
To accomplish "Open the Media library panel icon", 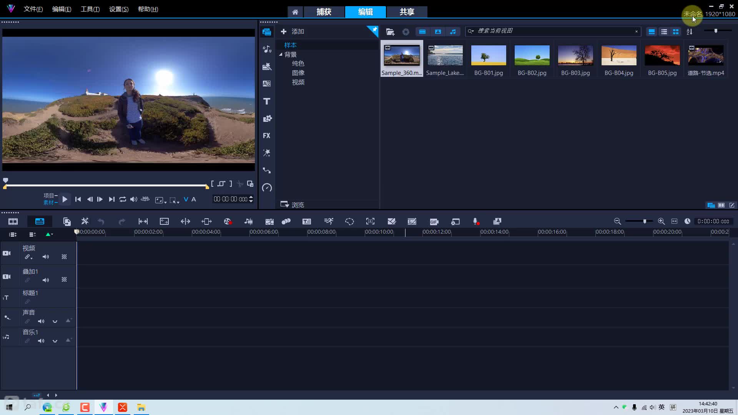I will tap(267, 32).
